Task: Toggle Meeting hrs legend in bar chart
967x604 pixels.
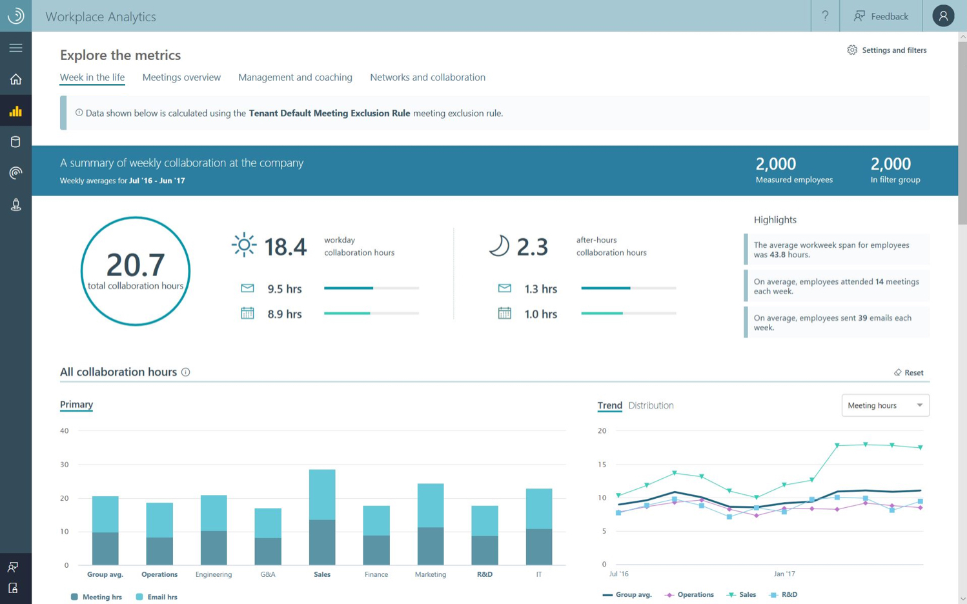Action: tap(96, 597)
